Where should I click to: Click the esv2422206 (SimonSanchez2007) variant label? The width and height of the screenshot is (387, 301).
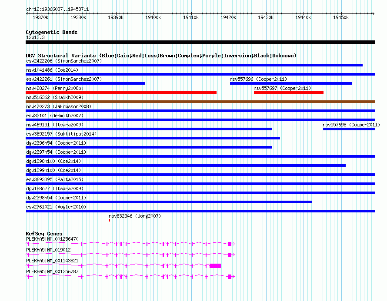click(64, 61)
